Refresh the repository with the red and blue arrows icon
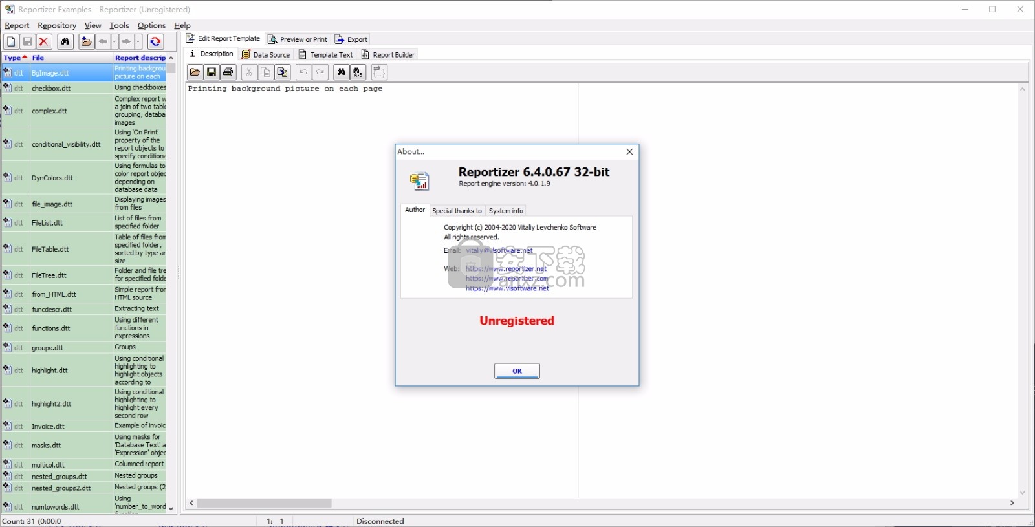1035x527 pixels. point(155,41)
